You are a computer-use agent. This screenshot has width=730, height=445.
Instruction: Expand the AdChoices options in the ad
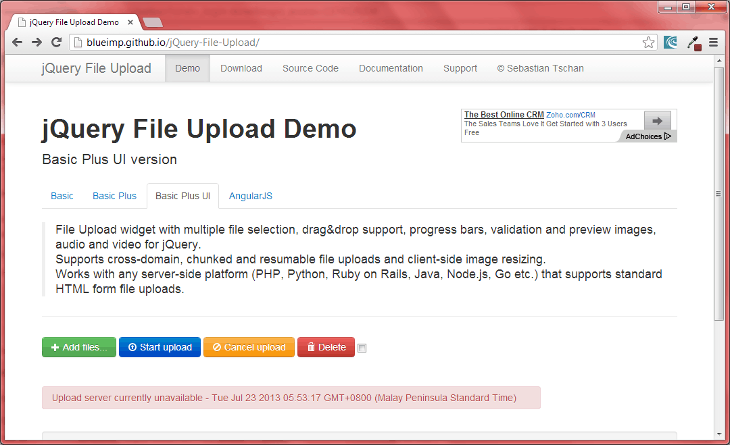(x=647, y=136)
